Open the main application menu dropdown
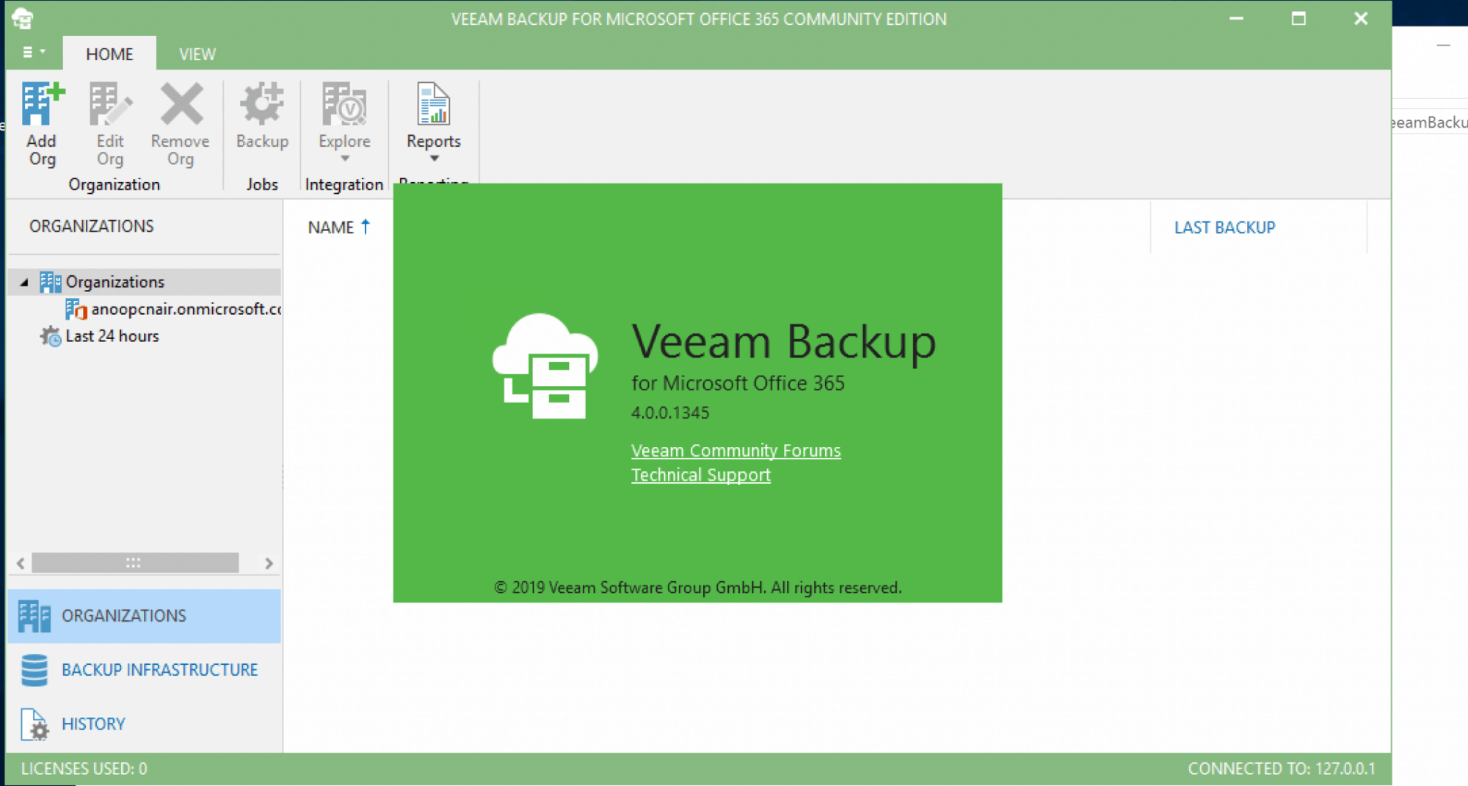Image resolution: width=1468 pixels, height=786 pixels. coord(34,52)
